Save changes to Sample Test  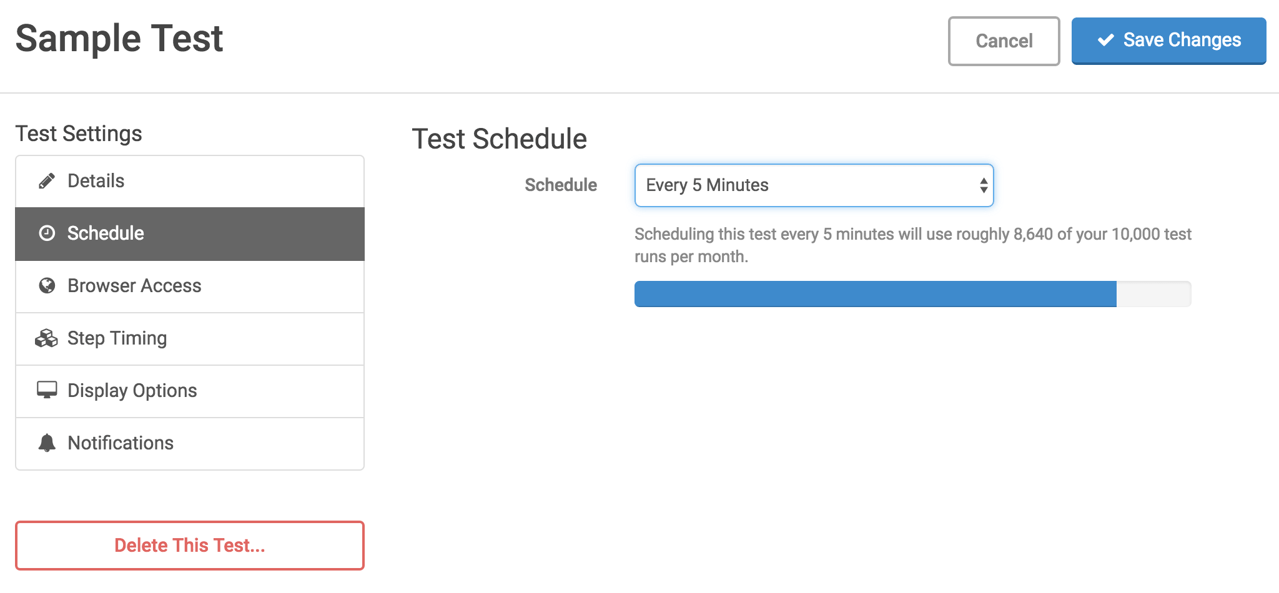click(1168, 40)
